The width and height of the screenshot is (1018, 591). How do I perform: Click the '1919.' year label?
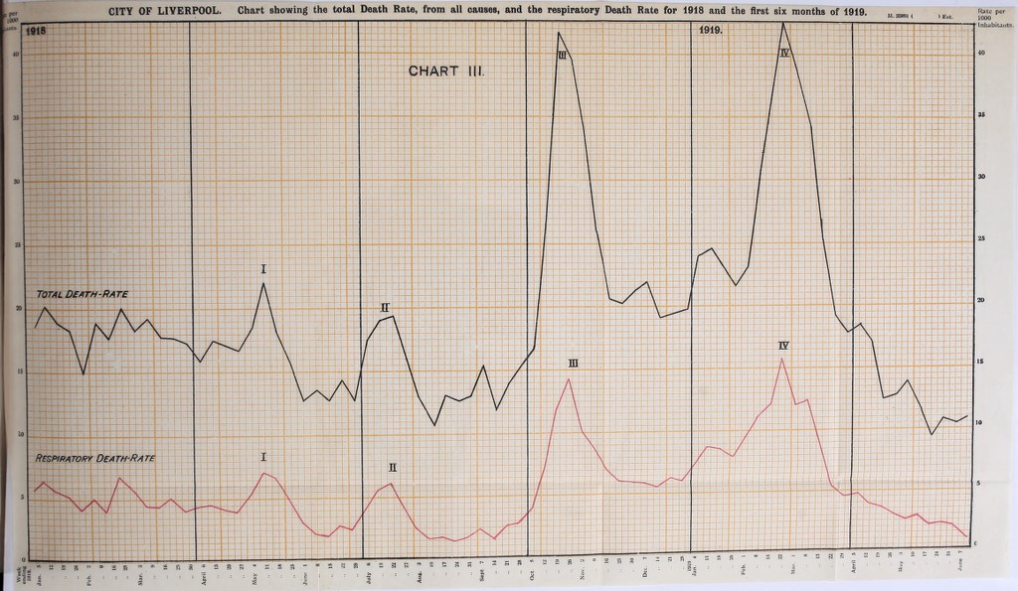pyautogui.click(x=711, y=31)
